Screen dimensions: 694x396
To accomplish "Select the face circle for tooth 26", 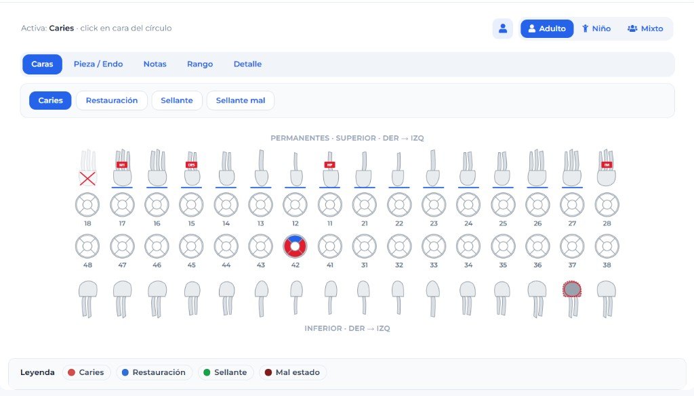I will click(537, 205).
